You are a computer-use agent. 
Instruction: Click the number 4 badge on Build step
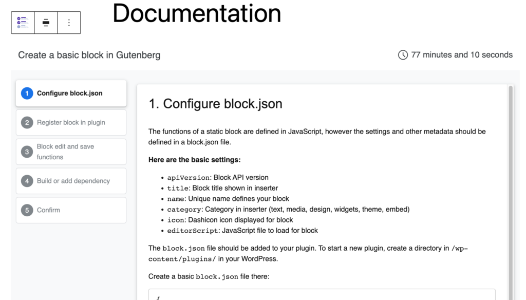click(27, 181)
